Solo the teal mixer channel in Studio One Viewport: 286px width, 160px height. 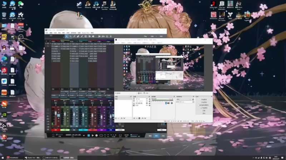point(86,112)
